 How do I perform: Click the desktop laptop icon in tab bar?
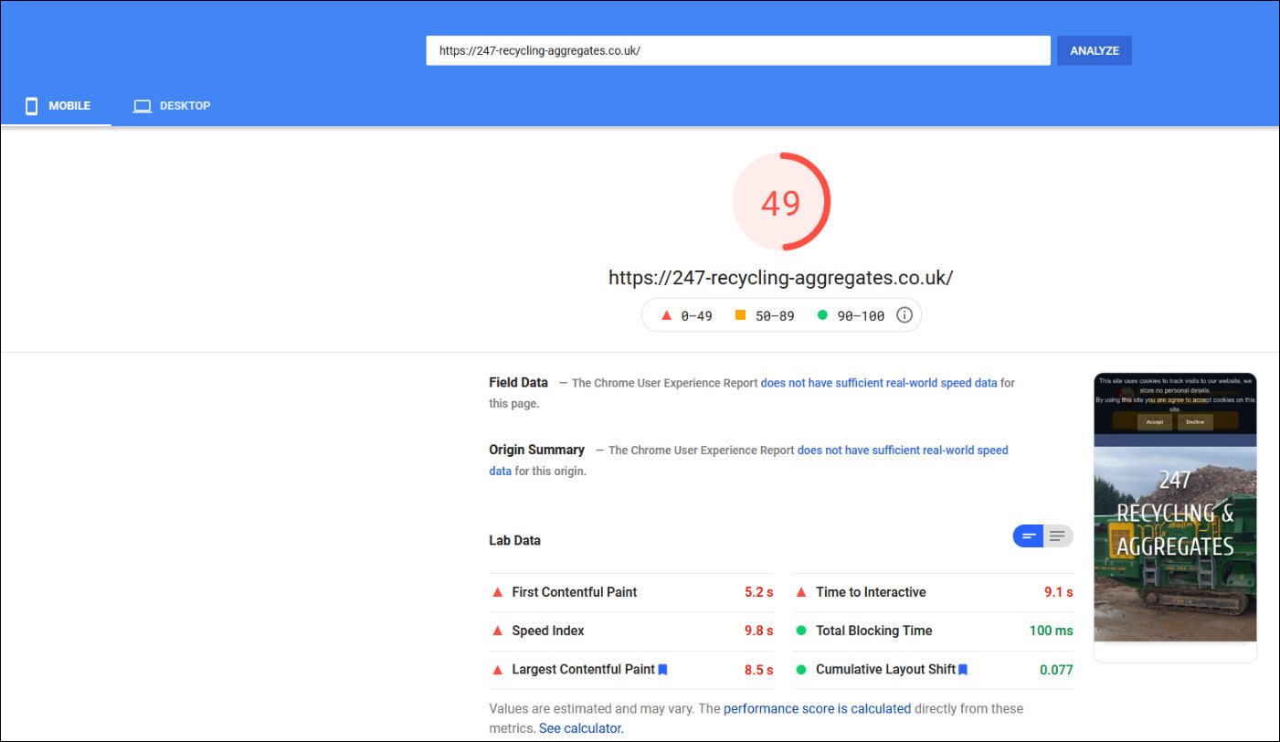coord(142,106)
